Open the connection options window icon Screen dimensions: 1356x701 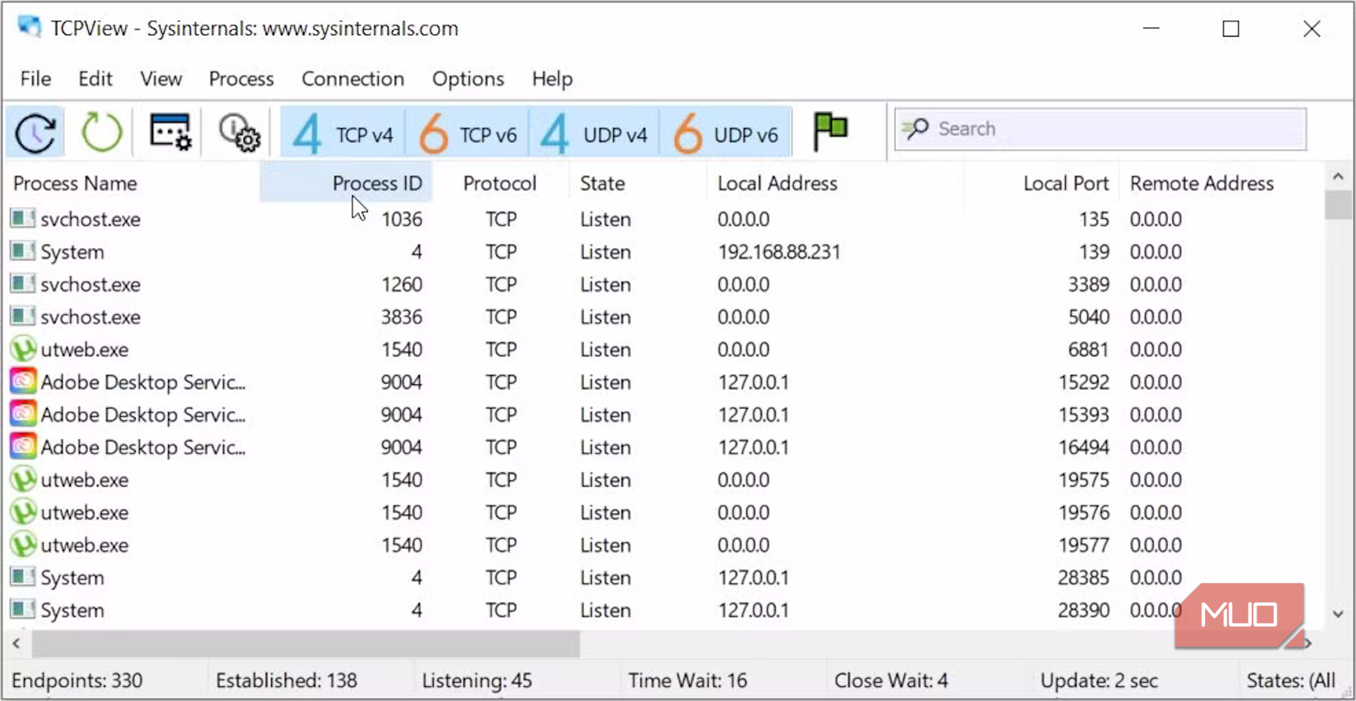(x=170, y=131)
